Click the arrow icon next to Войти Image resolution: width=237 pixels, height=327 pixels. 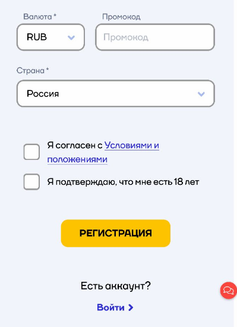tap(131, 307)
